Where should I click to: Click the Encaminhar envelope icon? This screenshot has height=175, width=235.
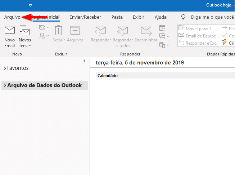tap(146, 31)
